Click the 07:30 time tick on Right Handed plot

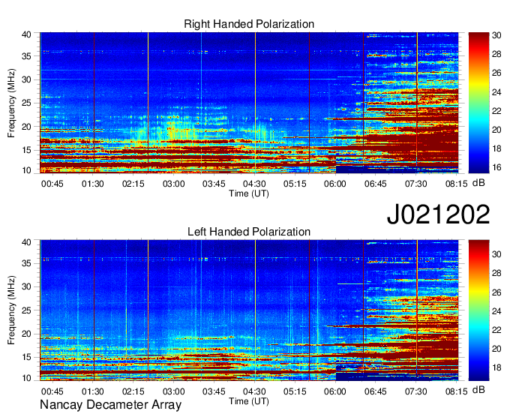pyautogui.click(x=415, y=184)
